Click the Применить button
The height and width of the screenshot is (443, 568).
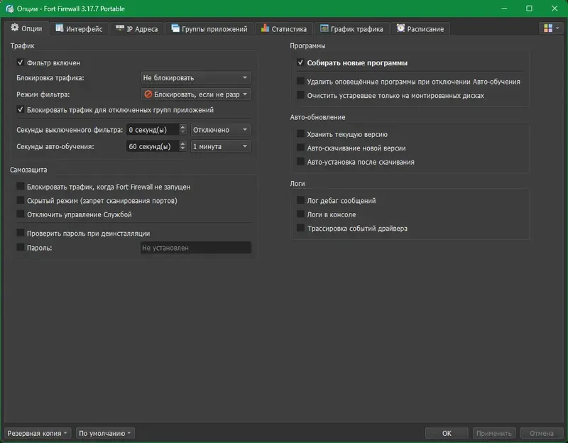[493, 433]
